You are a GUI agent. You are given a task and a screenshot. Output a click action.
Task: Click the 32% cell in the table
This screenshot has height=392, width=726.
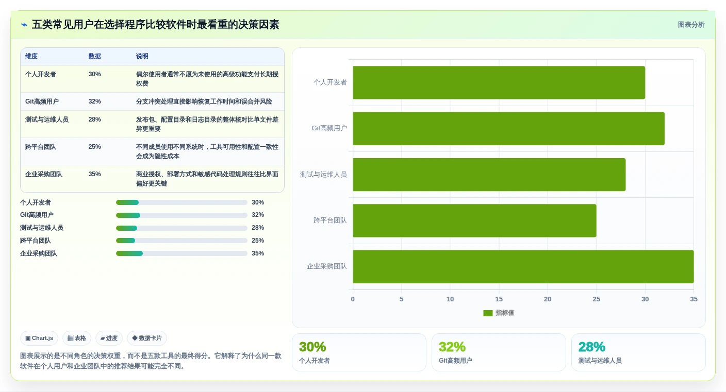pyautogui.click(x=95, y=101)
